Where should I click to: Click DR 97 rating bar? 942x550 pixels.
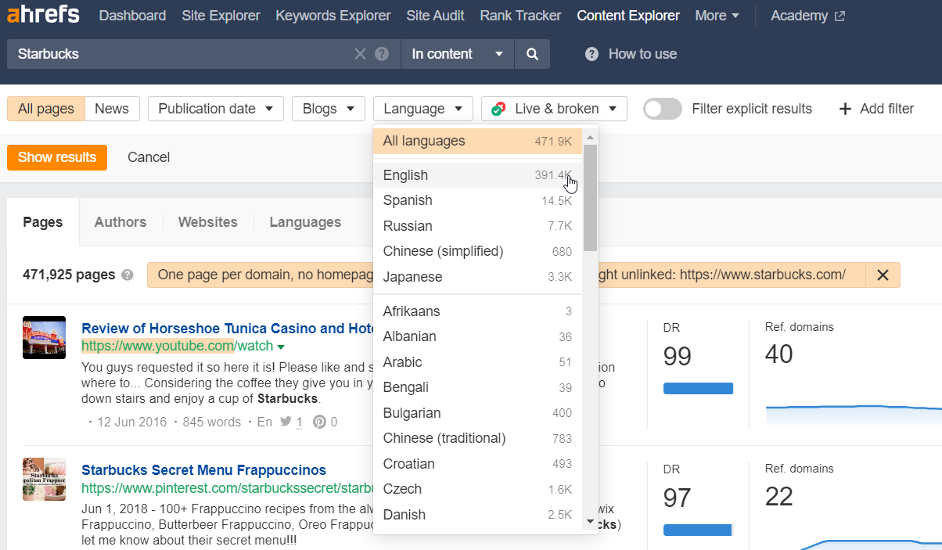click(x=698, y=530)
